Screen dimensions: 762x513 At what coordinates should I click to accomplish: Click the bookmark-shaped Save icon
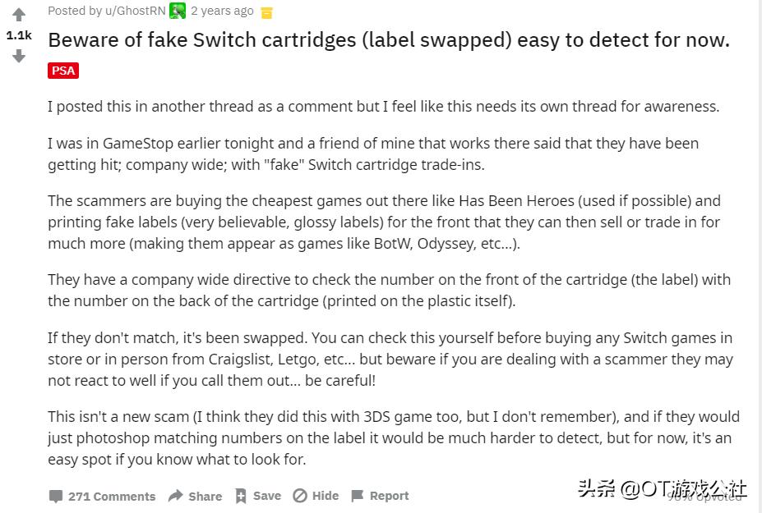[241, 496]
